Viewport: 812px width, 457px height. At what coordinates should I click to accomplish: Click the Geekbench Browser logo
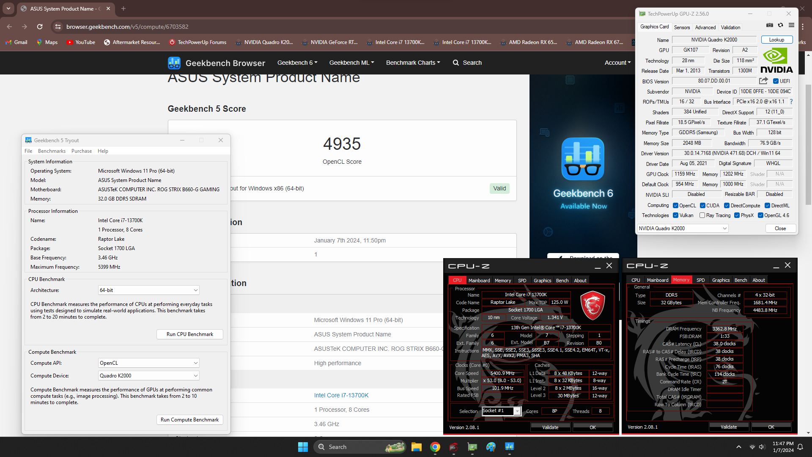click(174, 63)
